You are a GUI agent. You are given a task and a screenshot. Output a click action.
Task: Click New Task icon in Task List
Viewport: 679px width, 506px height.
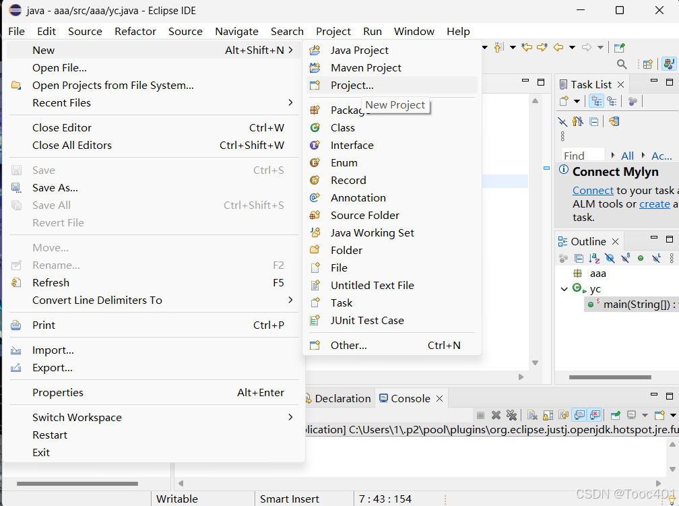(x=564, y=101)
